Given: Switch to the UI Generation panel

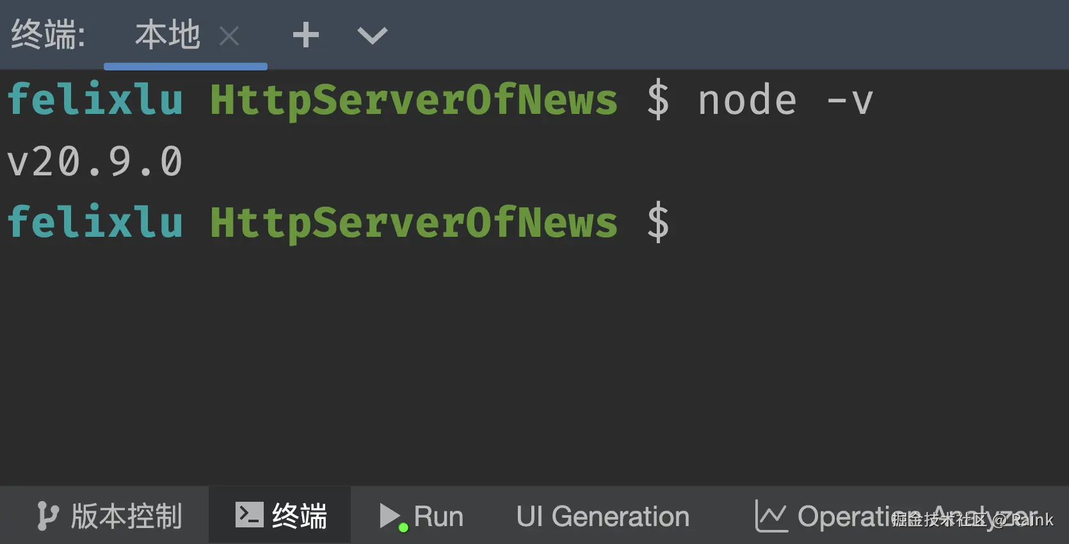Looking at the screenshot, I should coord(602,516).
